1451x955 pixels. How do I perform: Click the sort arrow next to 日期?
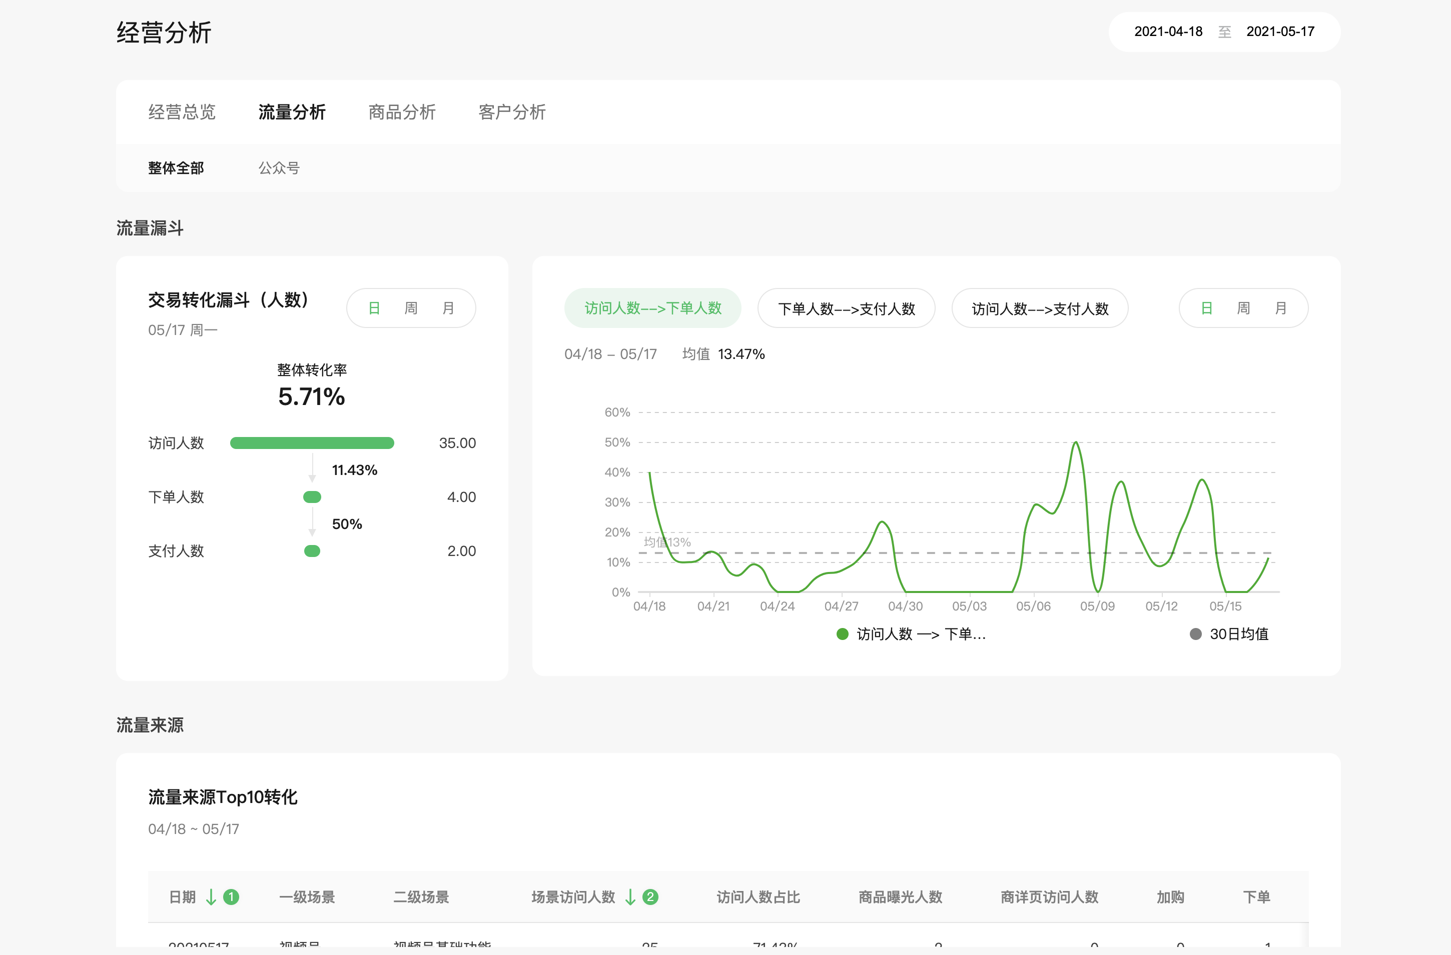coord(211,897)
